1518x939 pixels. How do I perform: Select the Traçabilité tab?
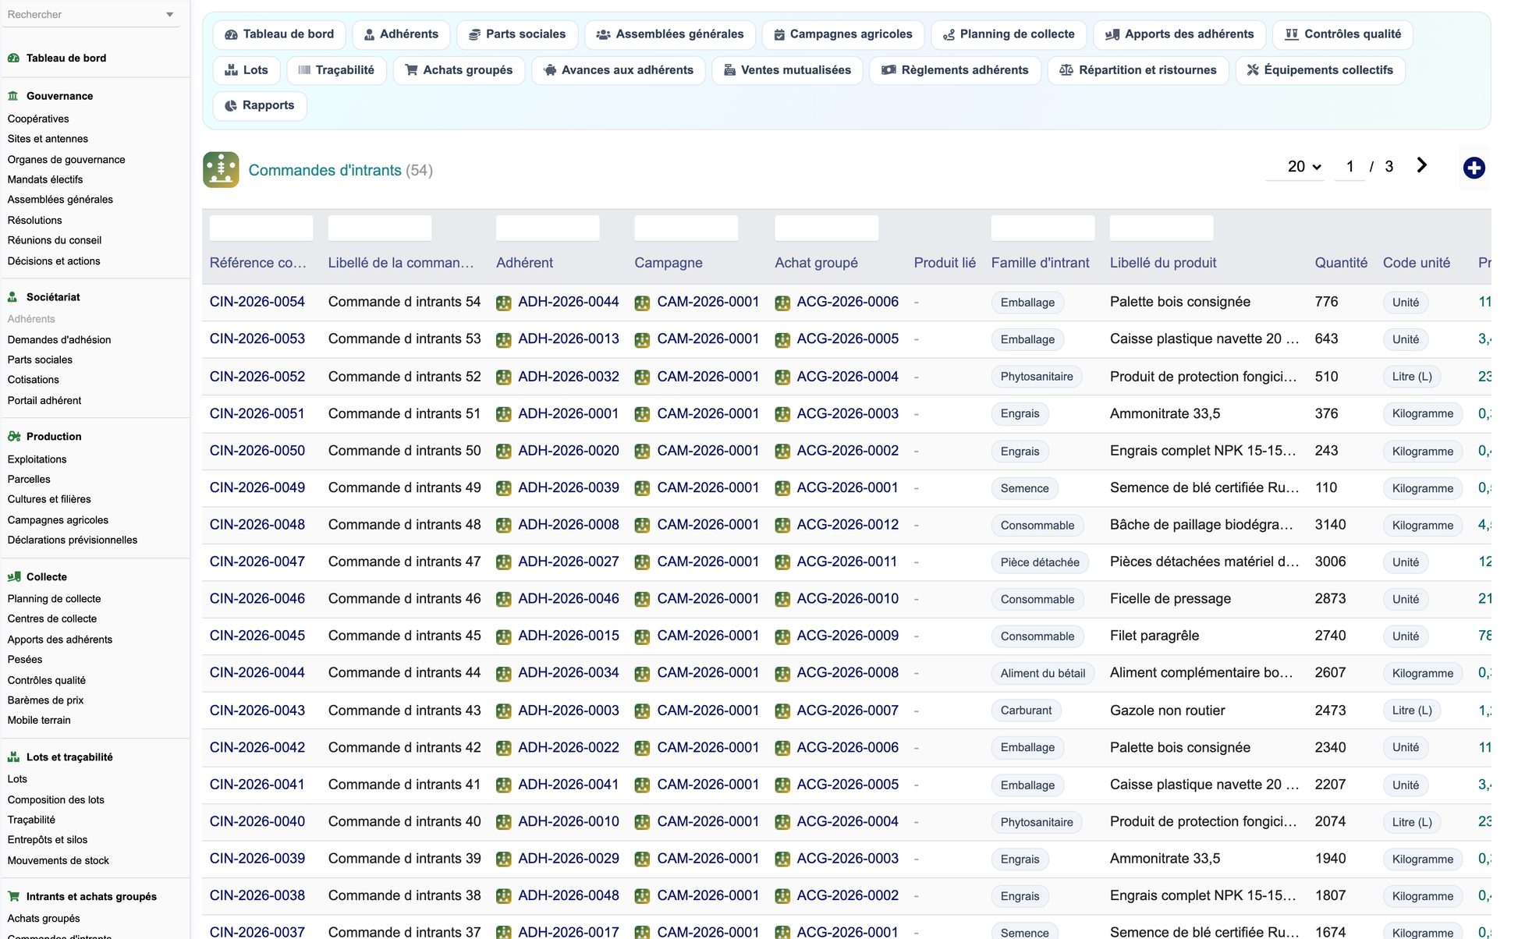click(336, 70)
